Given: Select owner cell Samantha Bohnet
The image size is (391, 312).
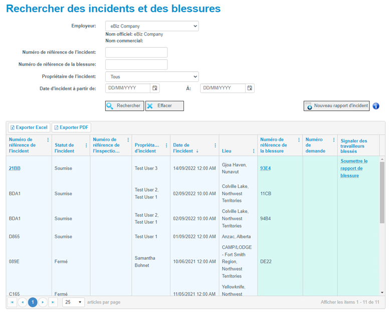Looking at the screenshot, I should tap(145, 261).
